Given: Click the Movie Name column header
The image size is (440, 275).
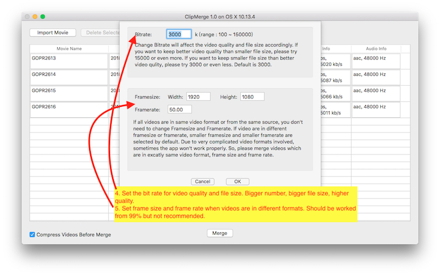Looking at the screenshot, I should tap(69, 48).
